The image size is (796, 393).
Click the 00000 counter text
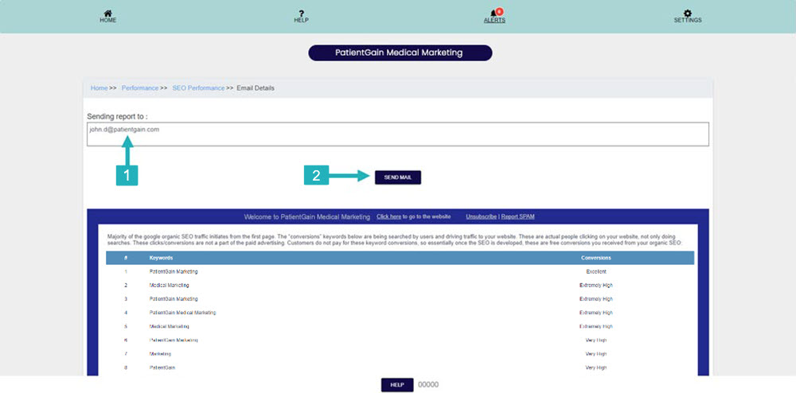[x=428, y=385]
